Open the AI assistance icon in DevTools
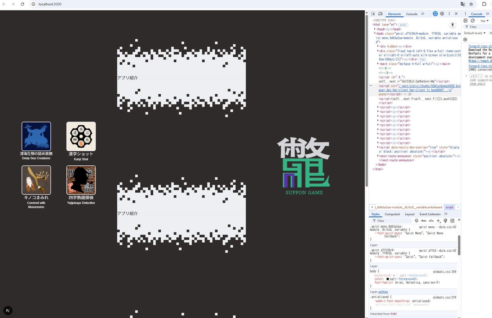Screen dimensions: 492x318 [435, 14]
